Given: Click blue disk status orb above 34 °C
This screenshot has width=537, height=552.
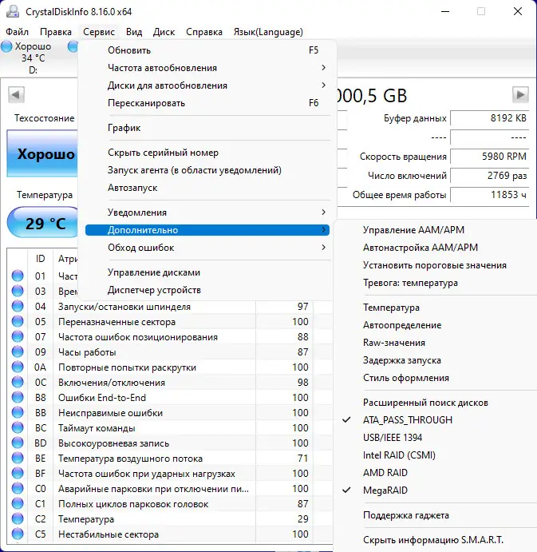Looking at the screenshot, I should [x=7, y=46].
